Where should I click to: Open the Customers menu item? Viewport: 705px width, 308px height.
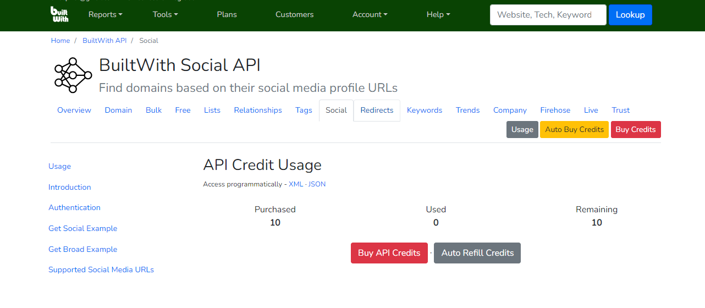point(294,14)
